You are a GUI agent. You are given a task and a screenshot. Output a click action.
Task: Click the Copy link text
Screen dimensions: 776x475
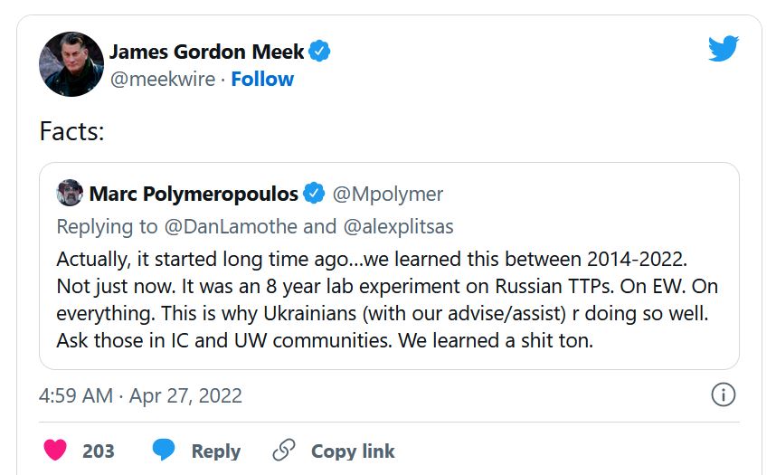(353, 451)
